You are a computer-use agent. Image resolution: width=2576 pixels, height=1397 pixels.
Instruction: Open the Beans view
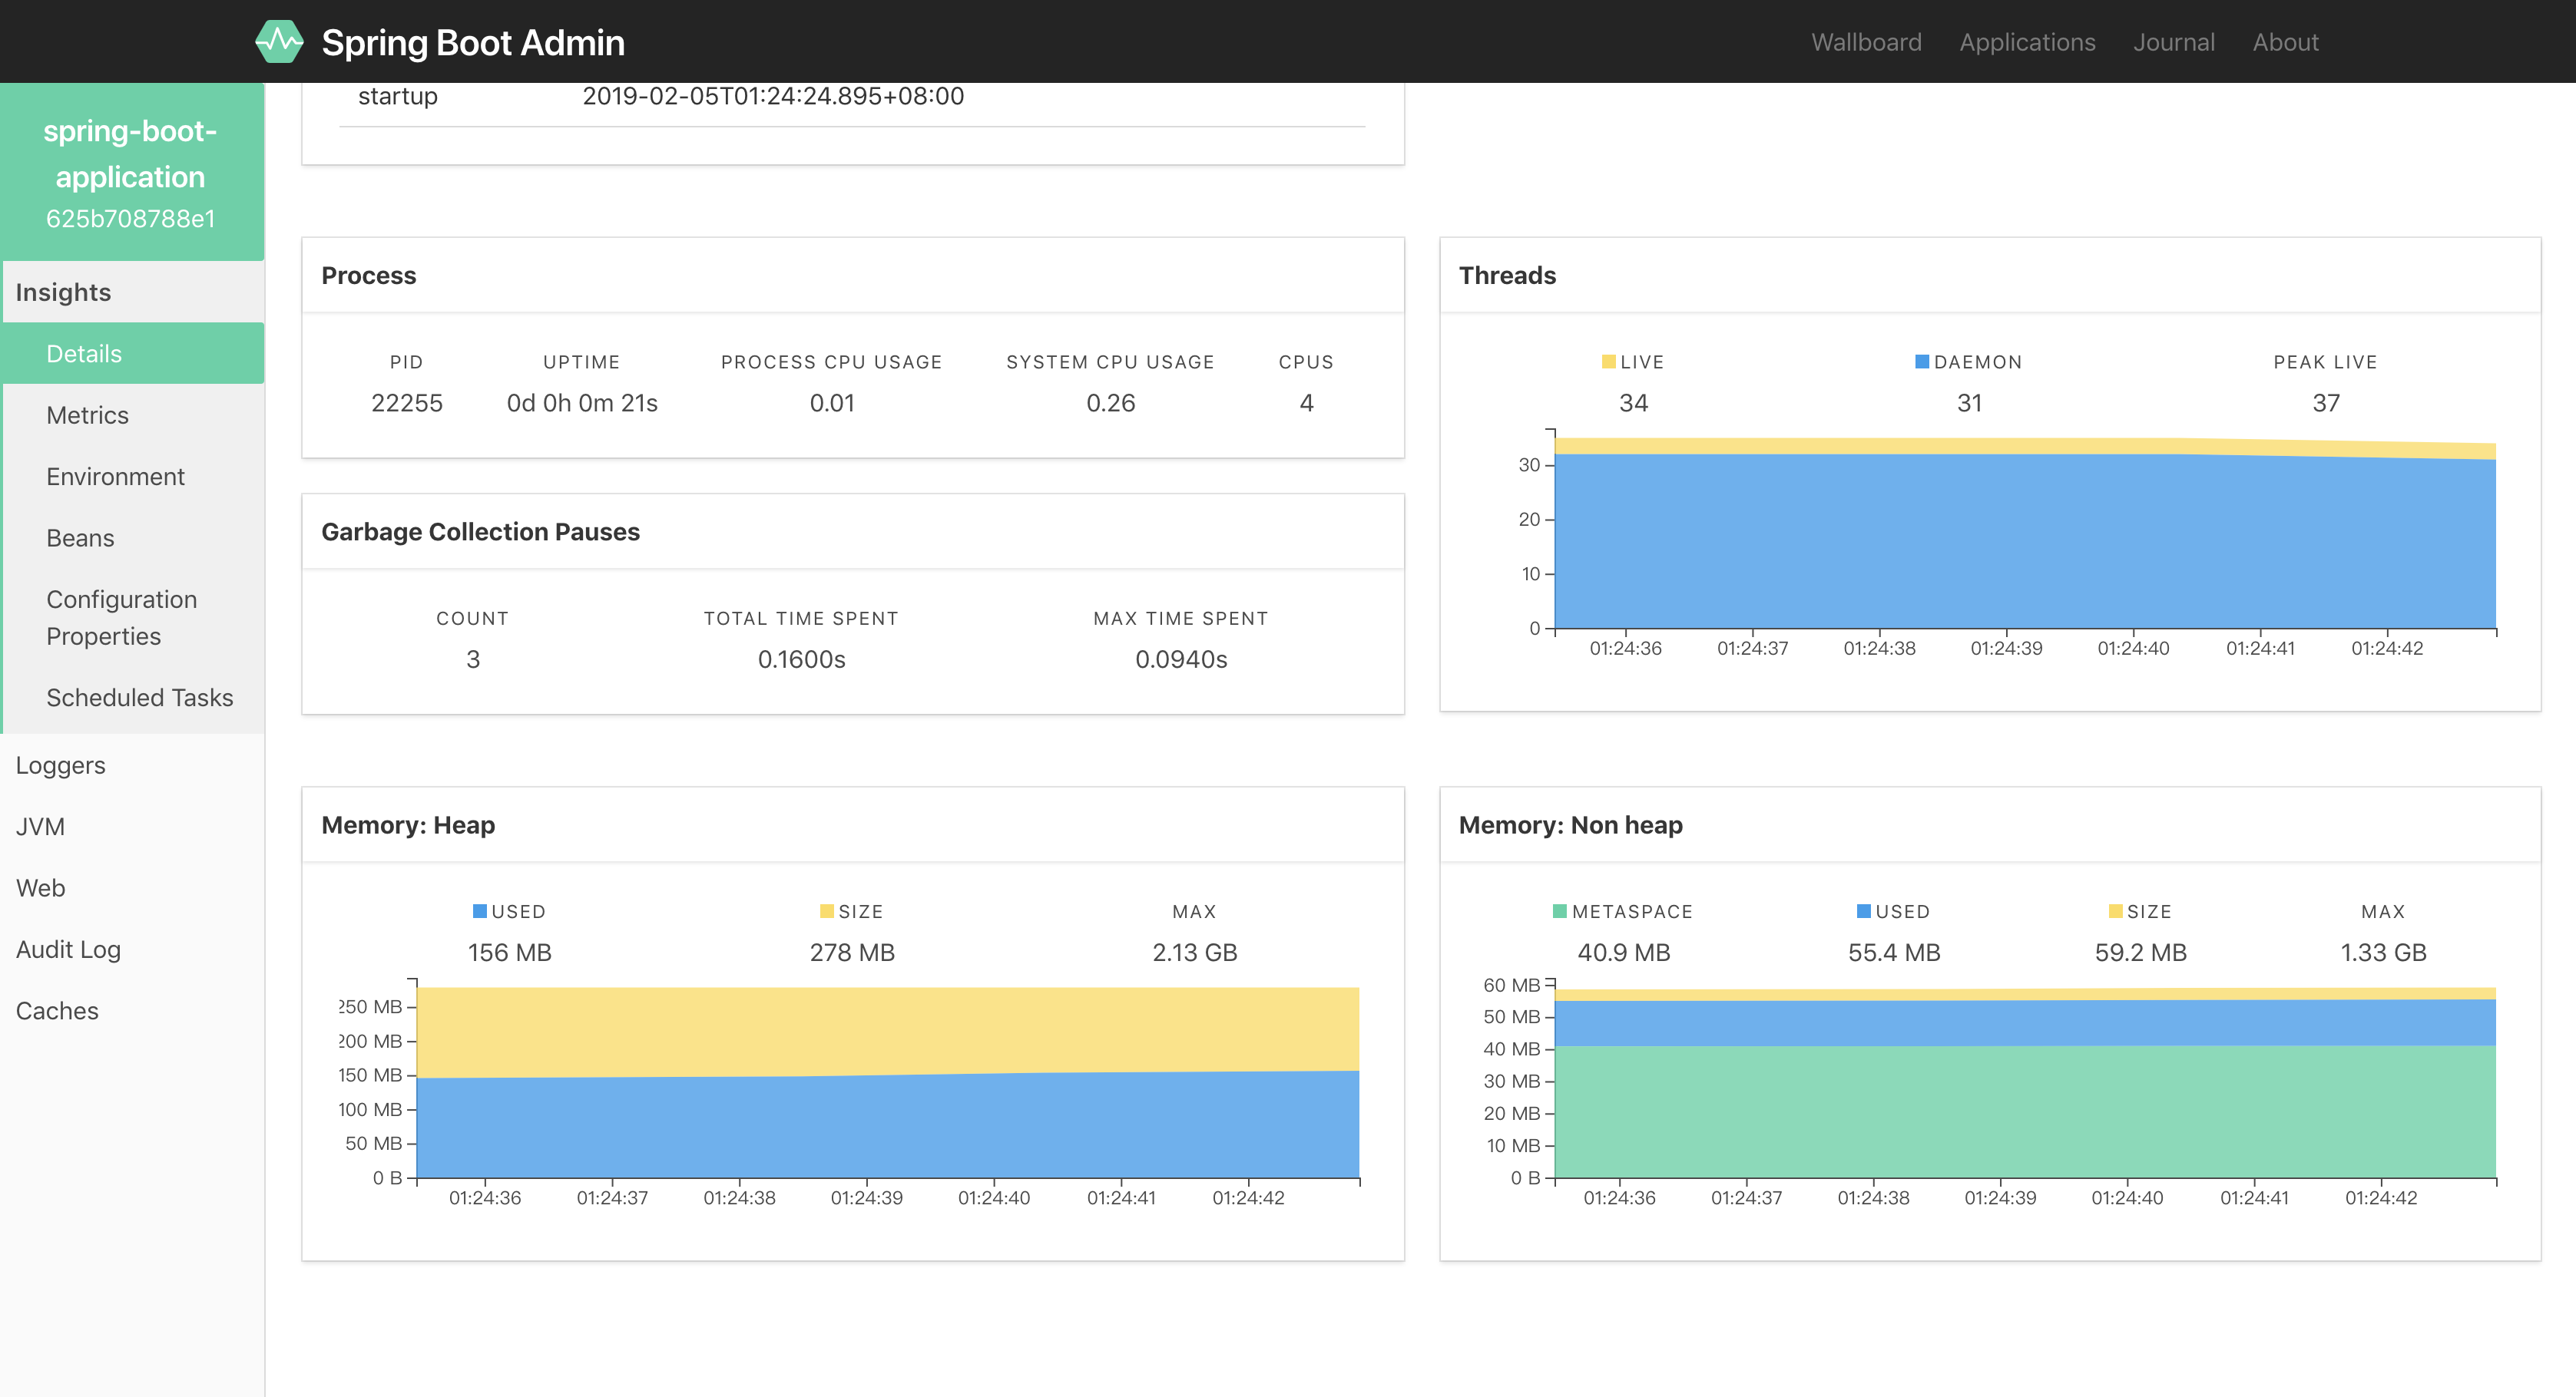(80, 537)
